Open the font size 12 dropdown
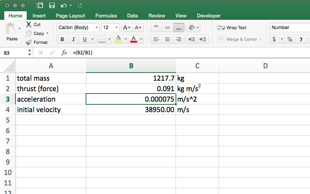 [116, 28]
